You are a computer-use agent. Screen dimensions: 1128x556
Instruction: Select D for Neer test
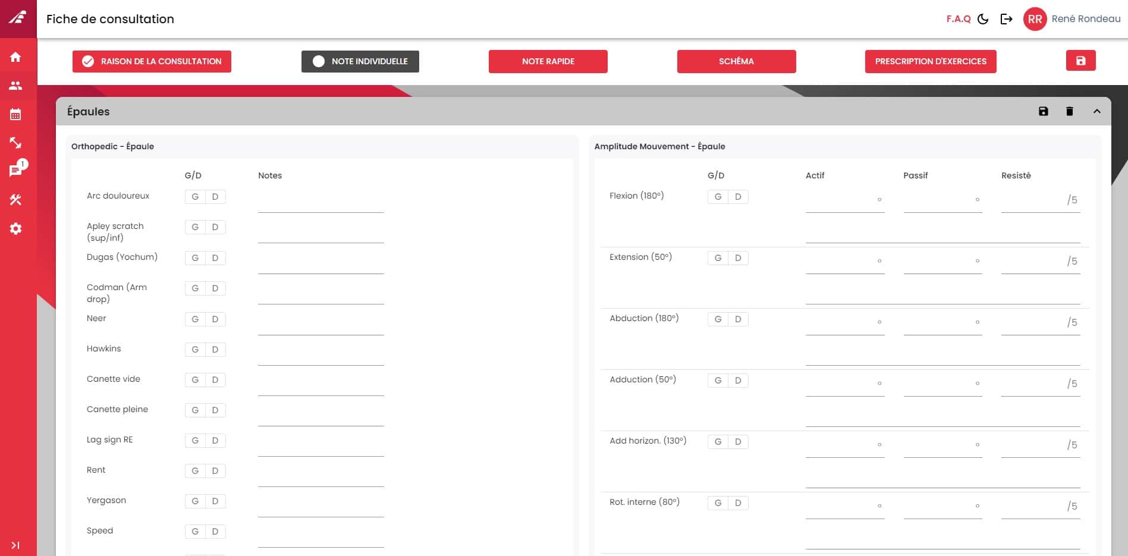(x=215, y=319)
